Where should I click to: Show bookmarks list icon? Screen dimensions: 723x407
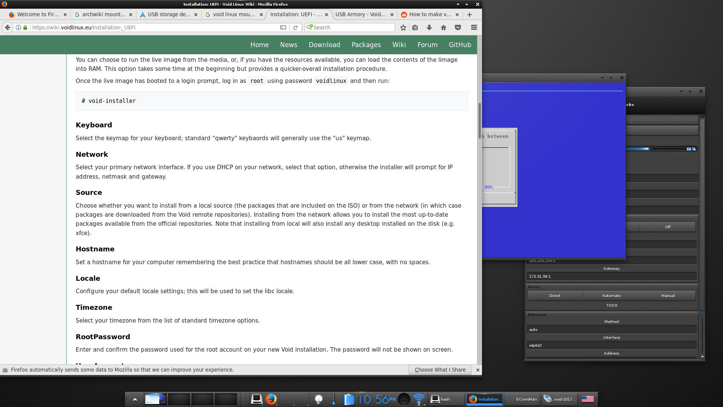point(415,28)
